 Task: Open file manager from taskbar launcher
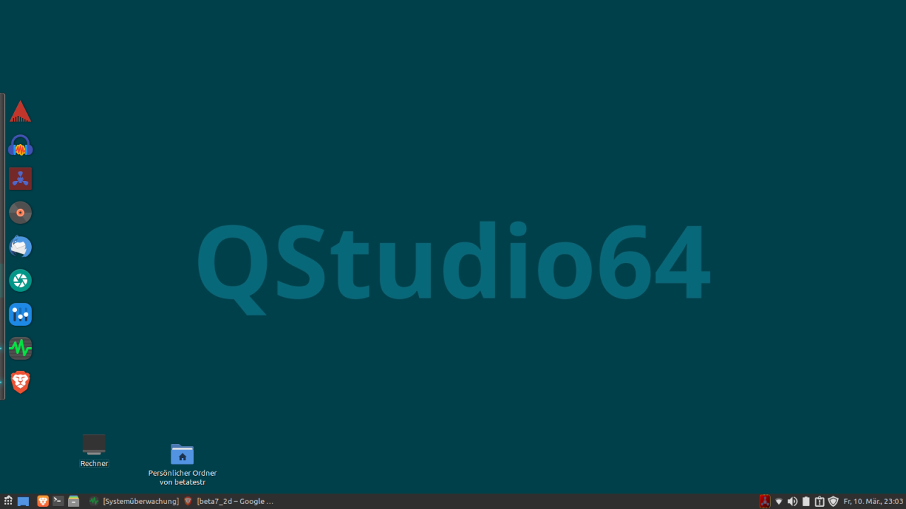click(x=74, y=501)
